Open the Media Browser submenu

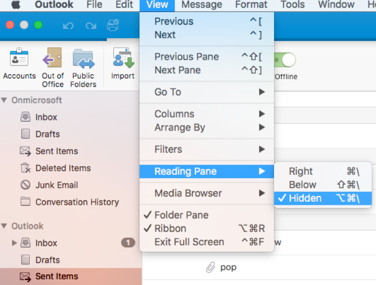(207, 193)
